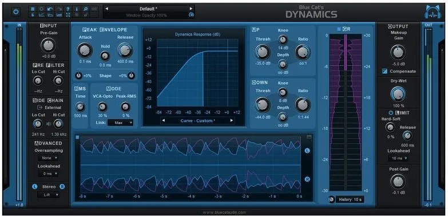Toggle the L channel button beside Stereo
The height and width of the screenshot is (216, 448).
click(x=34, y=187)
